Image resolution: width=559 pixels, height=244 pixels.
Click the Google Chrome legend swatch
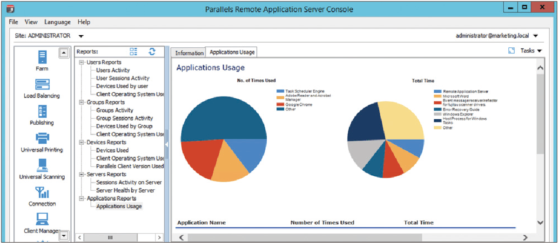tap(280, 105)
